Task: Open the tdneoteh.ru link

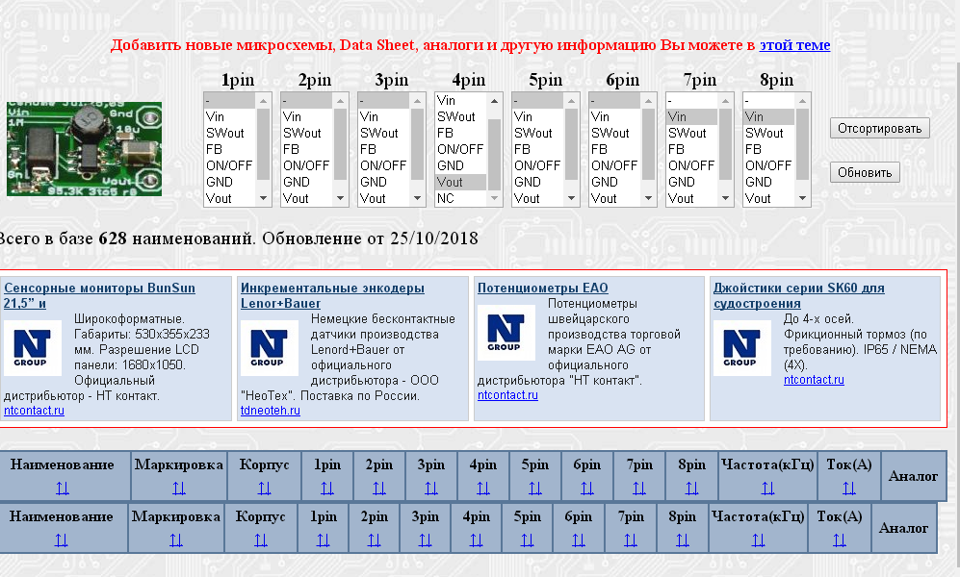Action: pyautogui.click(x=270, y=411)
